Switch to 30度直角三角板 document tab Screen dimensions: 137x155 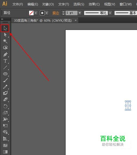click(x=43, y=21)
